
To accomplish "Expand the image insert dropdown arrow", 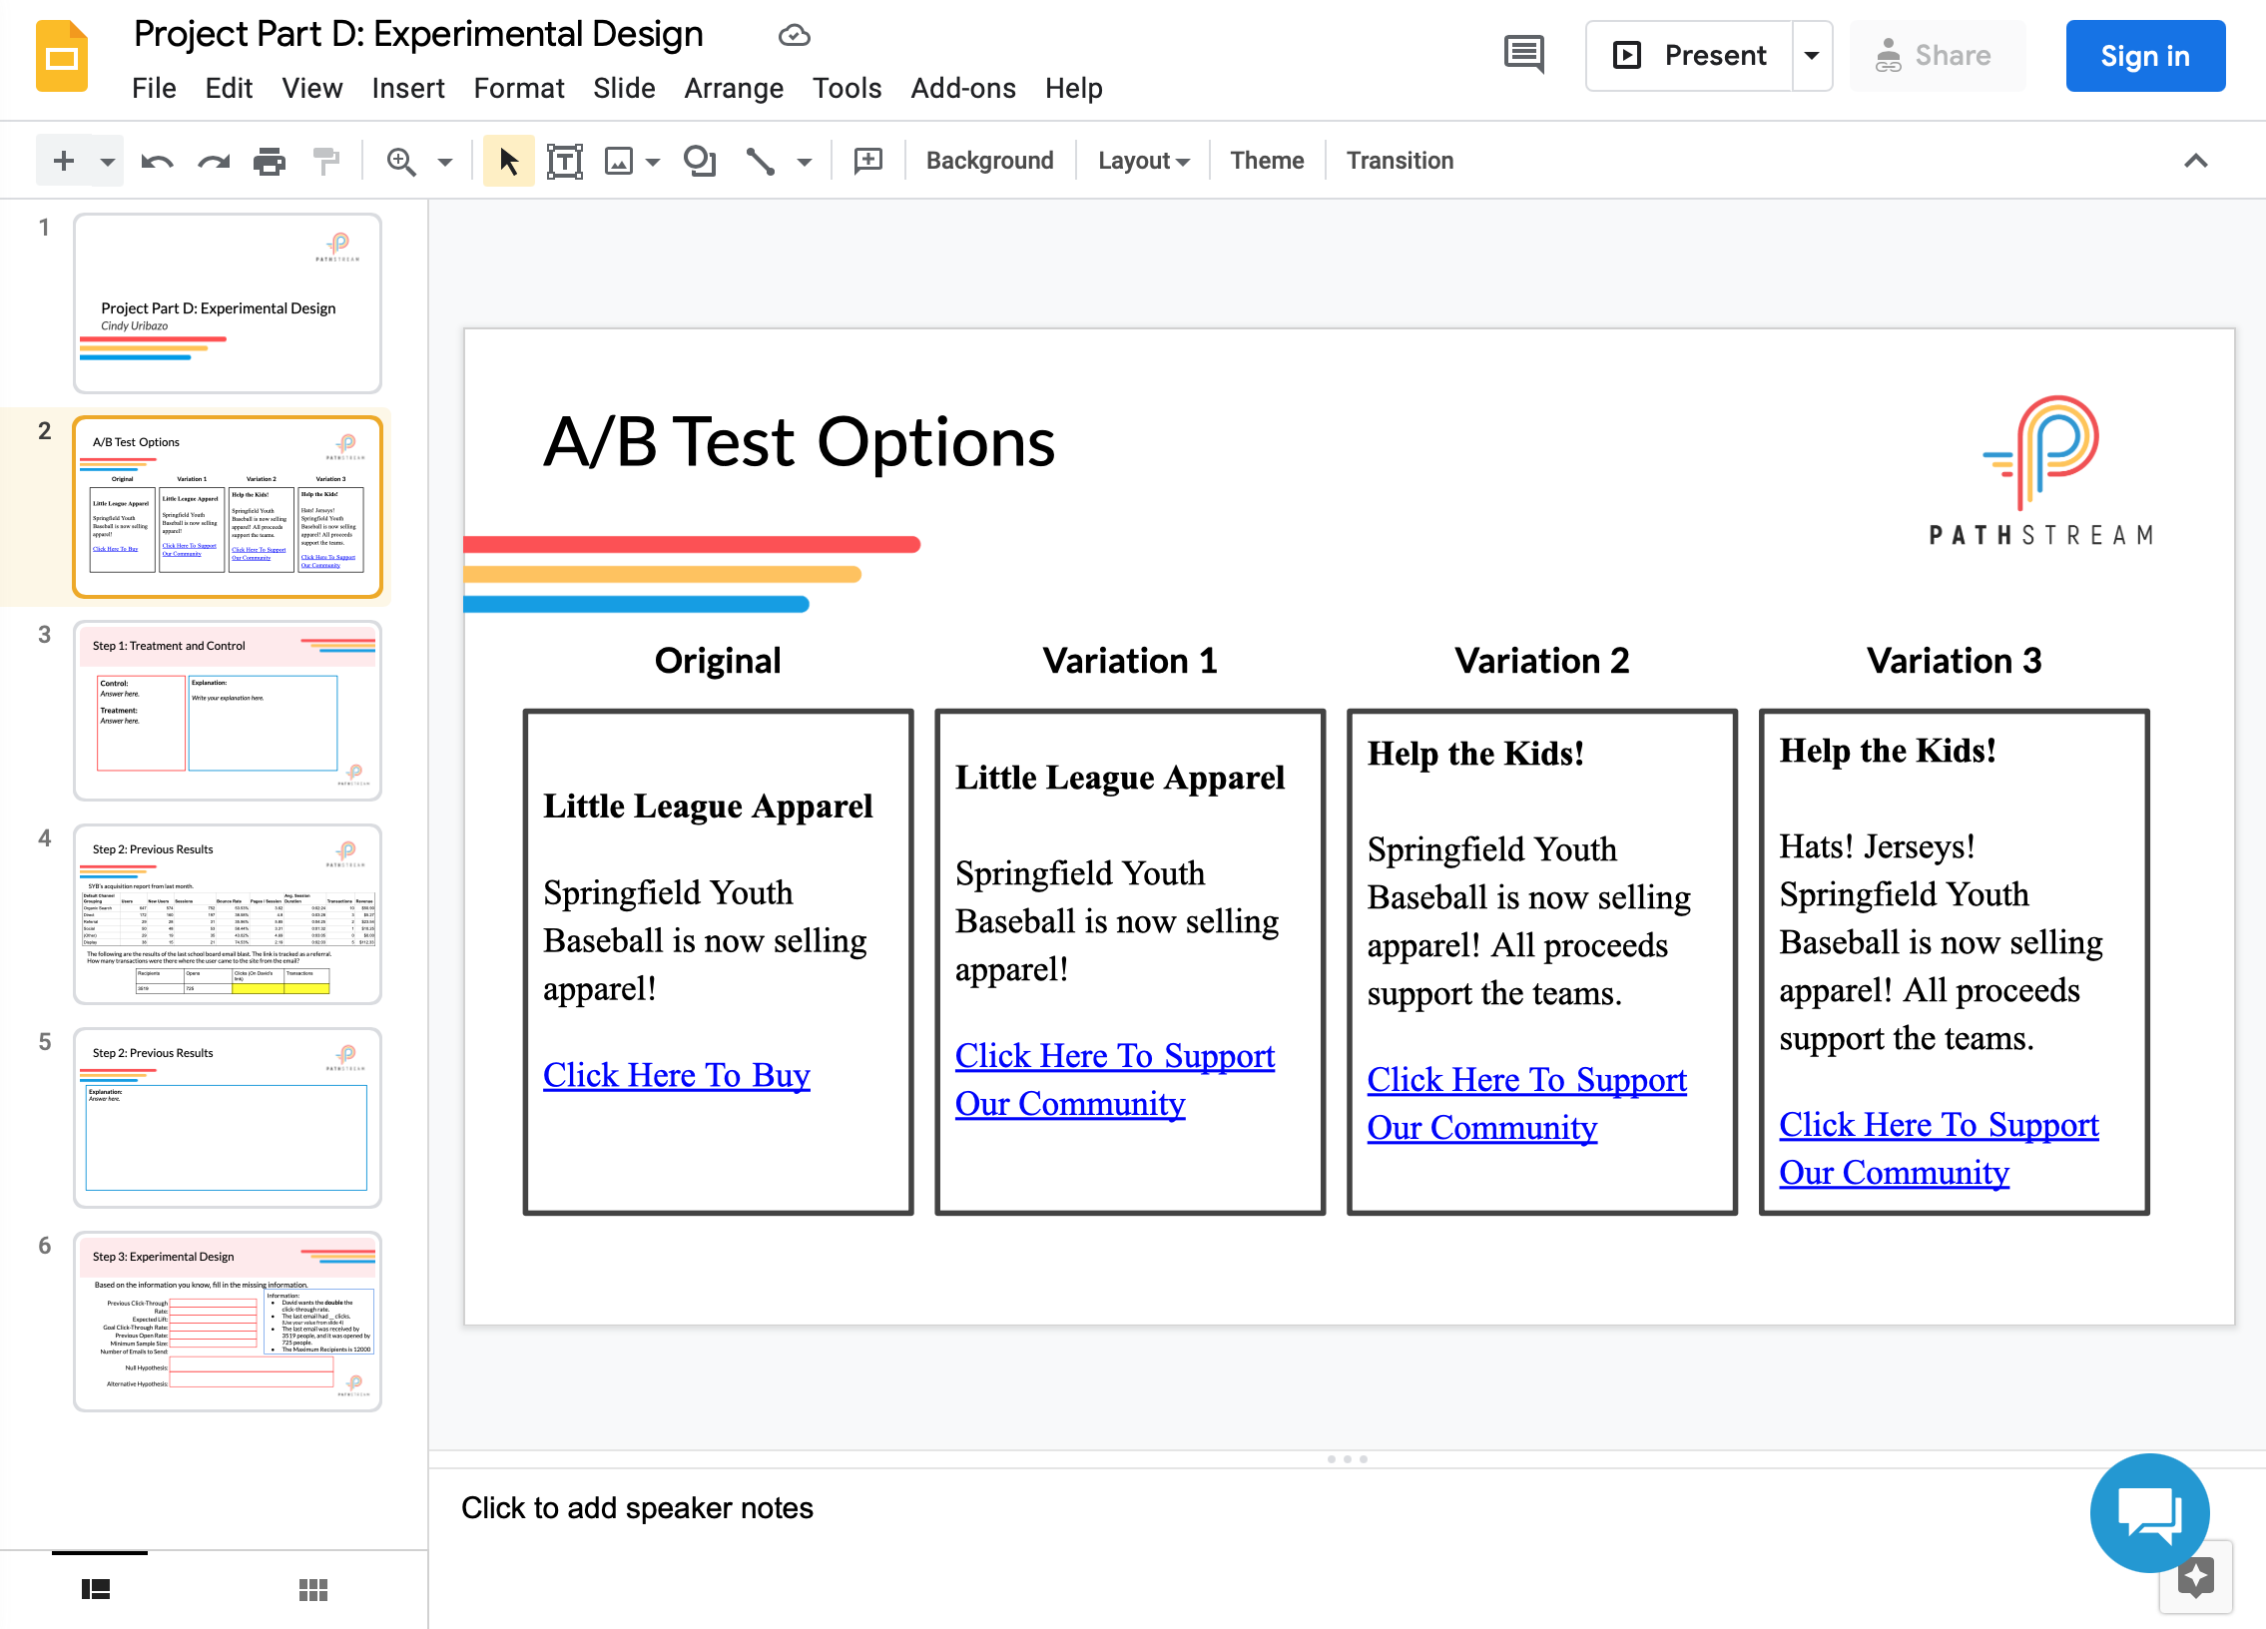I will [653, 162].
